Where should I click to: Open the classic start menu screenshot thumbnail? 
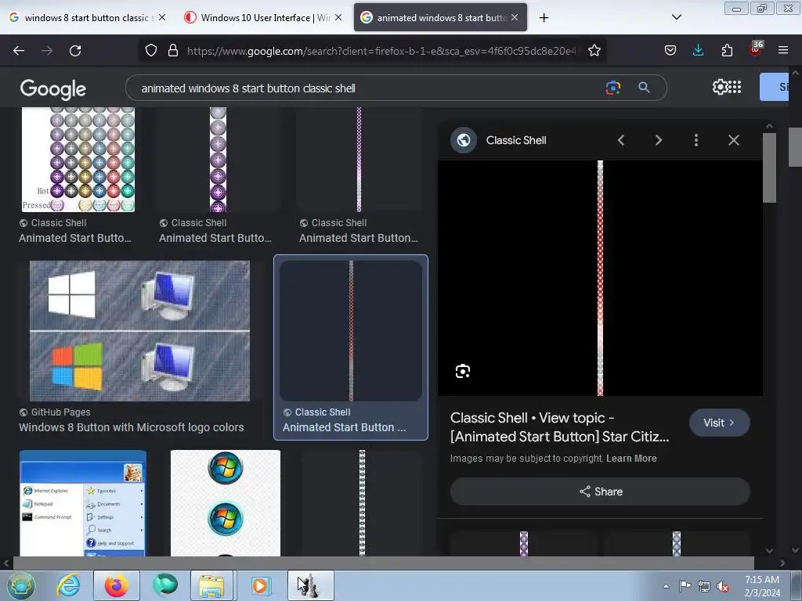click(x=83, y=503)
